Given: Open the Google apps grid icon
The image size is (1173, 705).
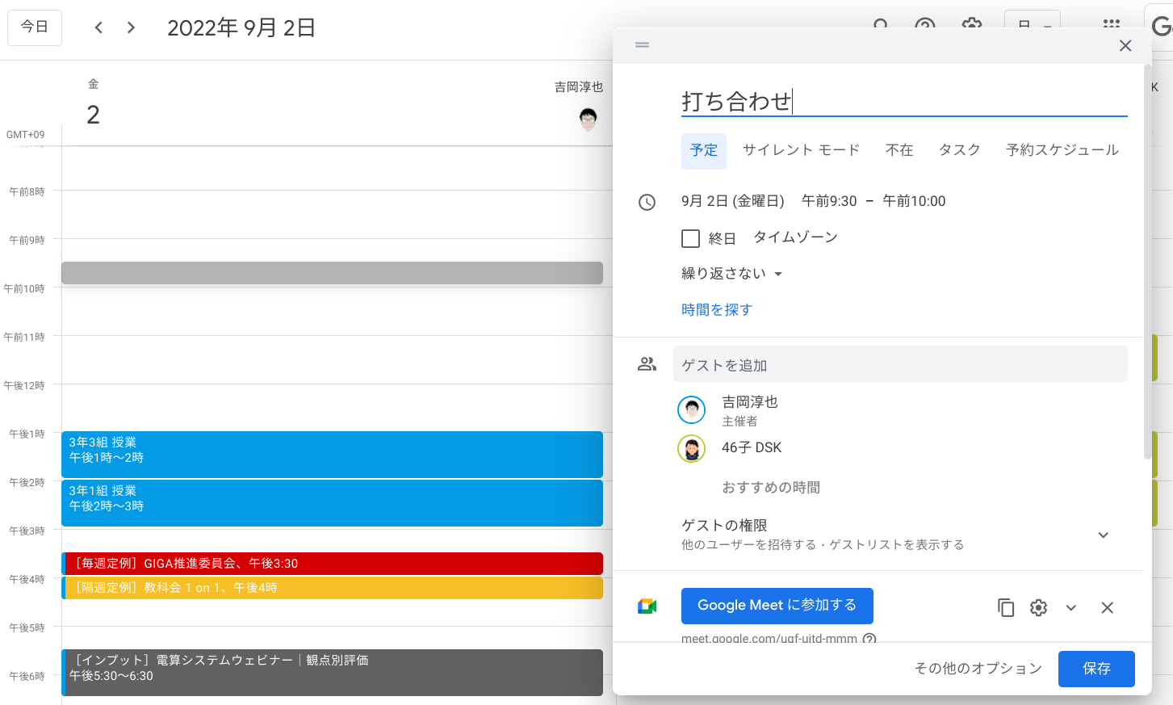Looking at the screenshot, I should tap(1112, 25).
